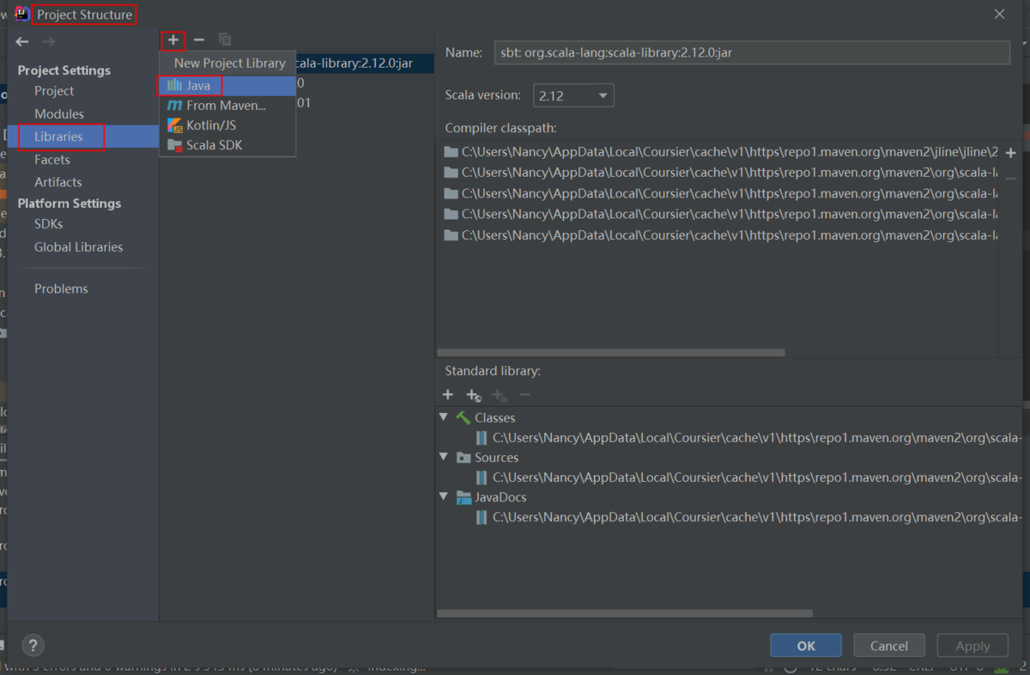Click the IntelliJ logo in the title bar
The image size is (1030, 675).
(22, 14)
